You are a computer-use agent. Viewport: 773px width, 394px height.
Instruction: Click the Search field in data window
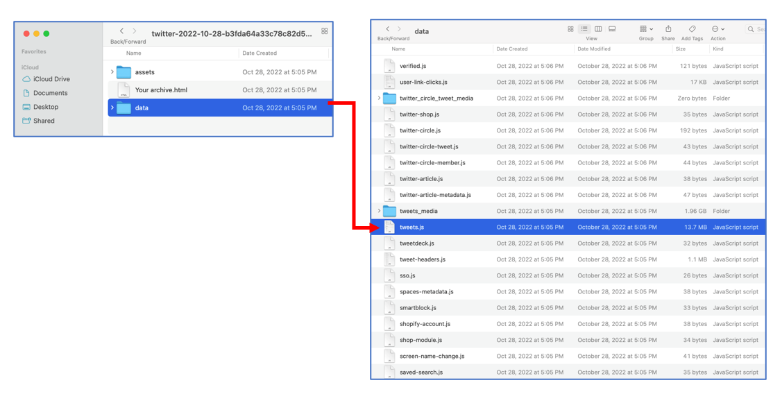coord(755,30)
